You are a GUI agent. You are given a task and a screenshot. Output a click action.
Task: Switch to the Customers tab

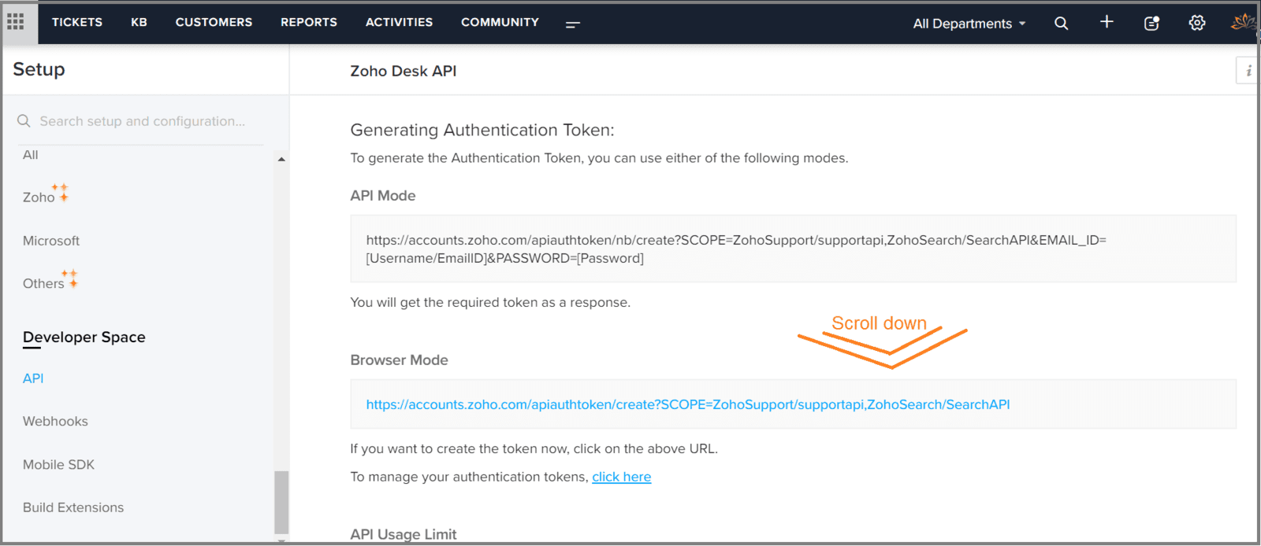(214, 22)
